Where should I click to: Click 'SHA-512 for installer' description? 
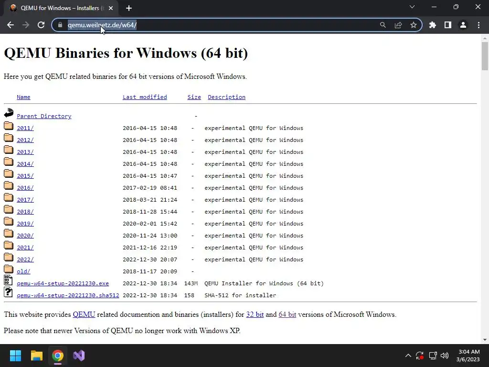pos(240,295)
